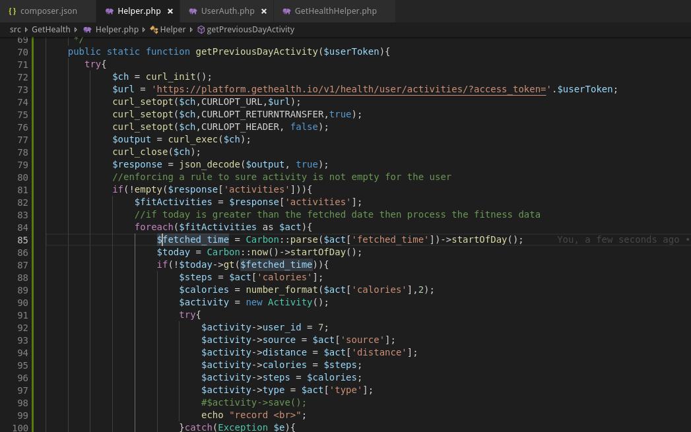
Task: Click $activity->user_id on line 92
Action: tap(251, 328)
